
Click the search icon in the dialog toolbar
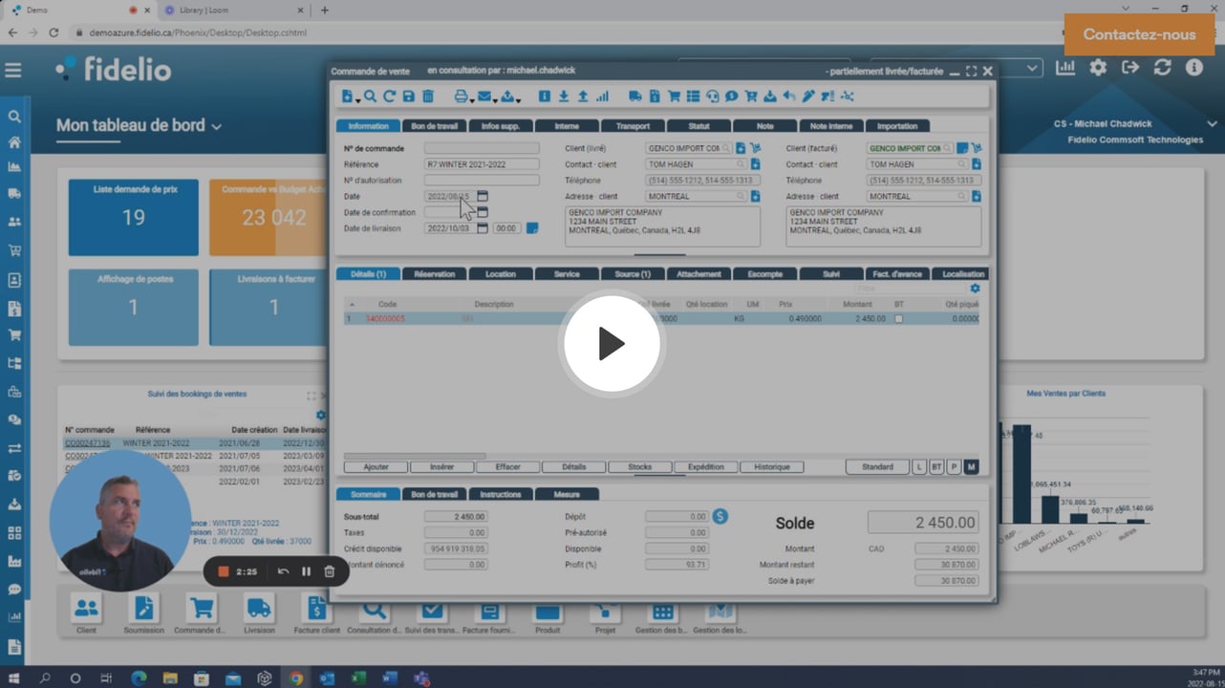(371, 97)
